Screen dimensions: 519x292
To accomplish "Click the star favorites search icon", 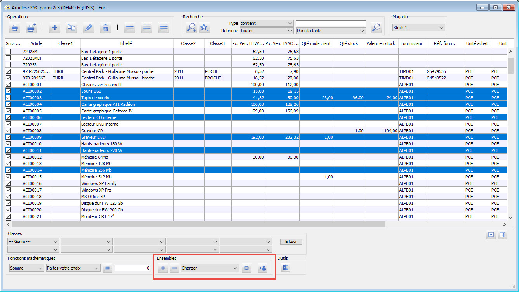I will coord(204,28).
